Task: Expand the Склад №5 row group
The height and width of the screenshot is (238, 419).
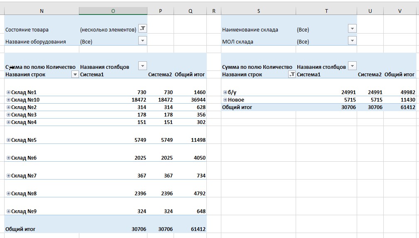Action: [x=8, y=140]
